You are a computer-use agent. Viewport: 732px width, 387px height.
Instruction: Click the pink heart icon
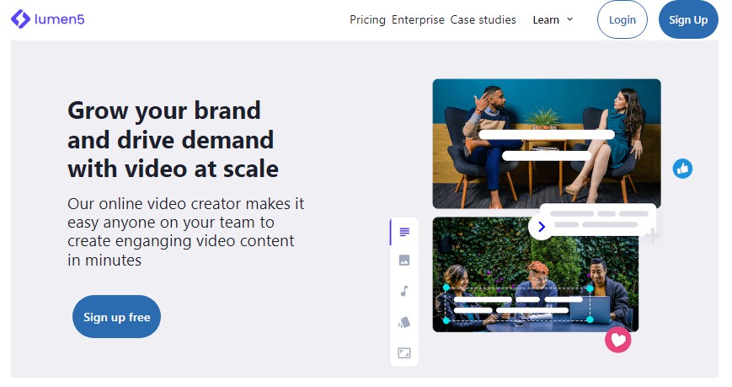(617, 340)
